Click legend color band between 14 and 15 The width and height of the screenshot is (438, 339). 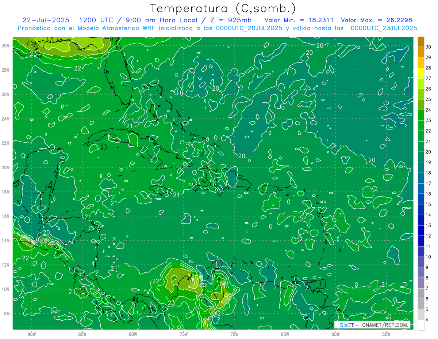[421, 210]
